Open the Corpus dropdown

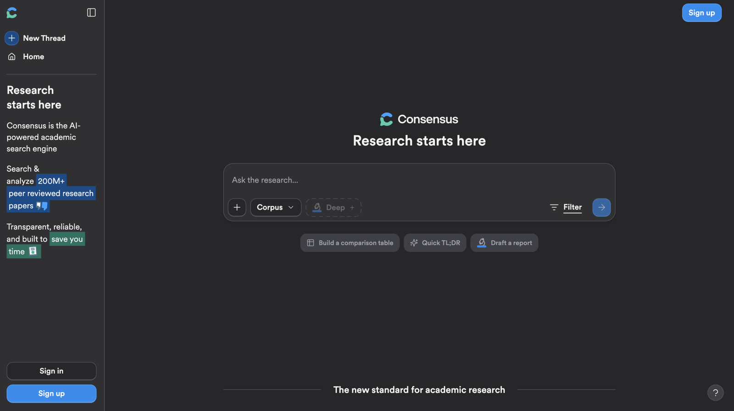coord(276,207)
